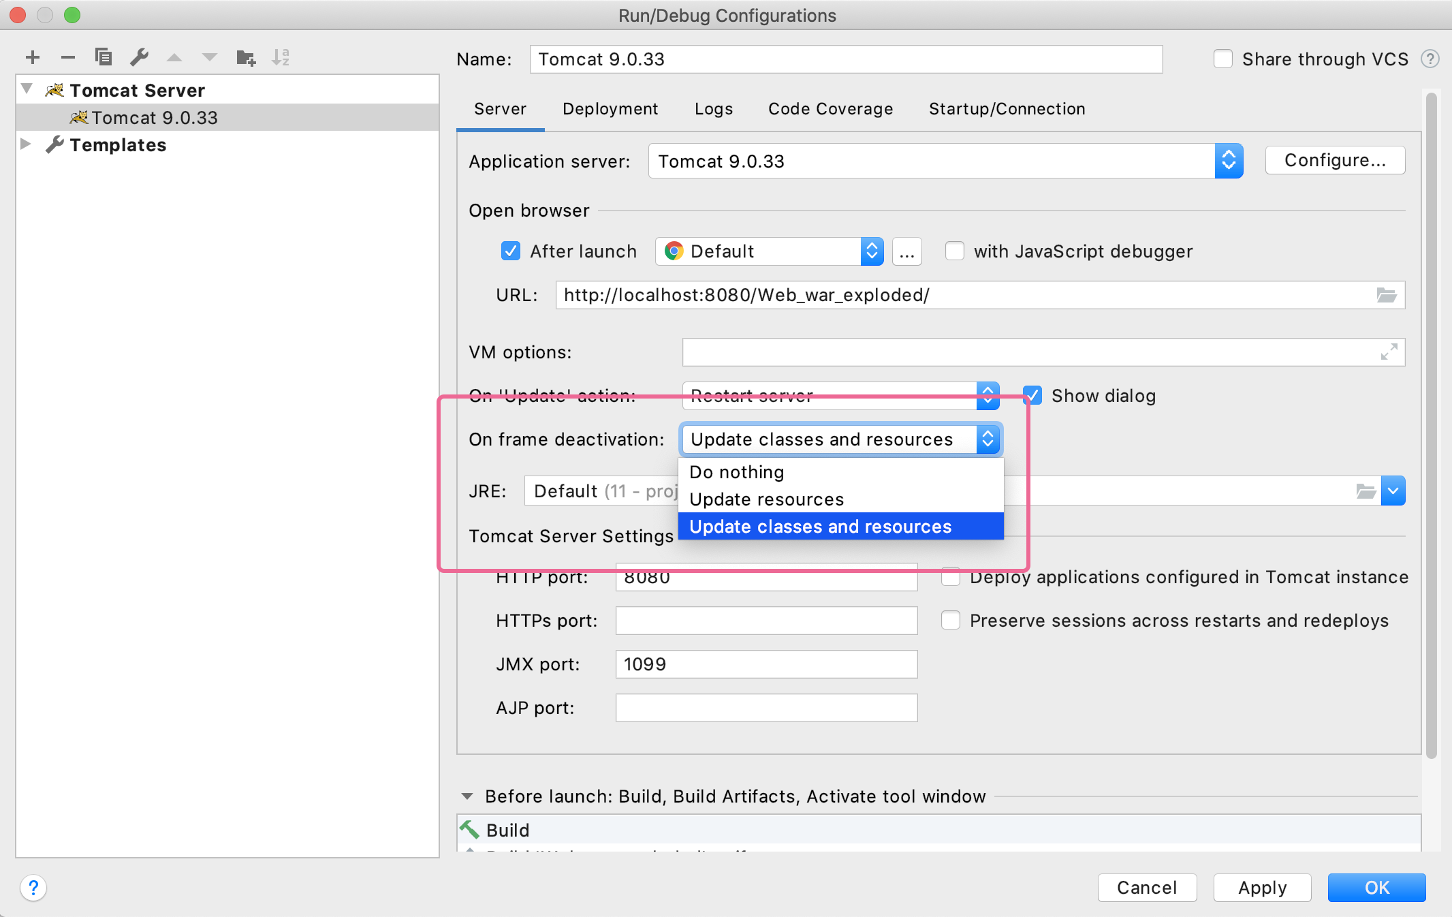
Task: Enable with JavaScript debugger
Action: (x=955, y=251)
